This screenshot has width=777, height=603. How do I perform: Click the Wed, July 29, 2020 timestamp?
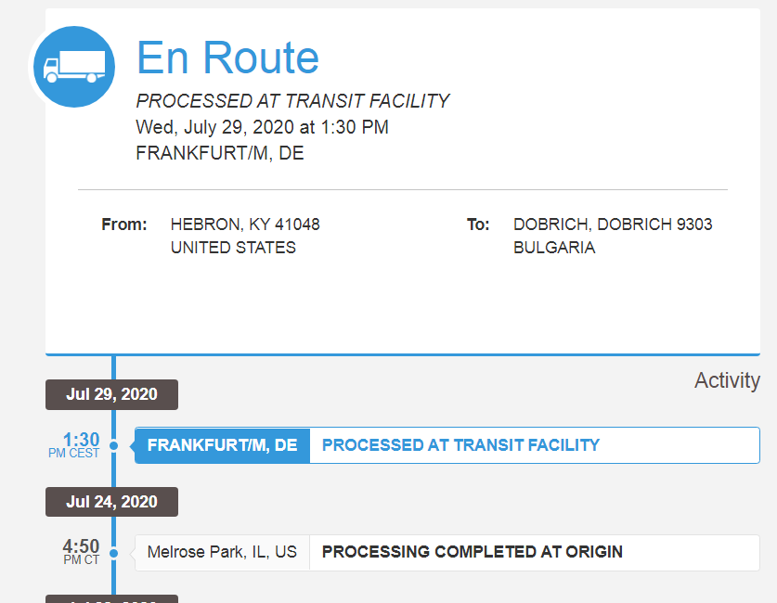coord(262,127)
